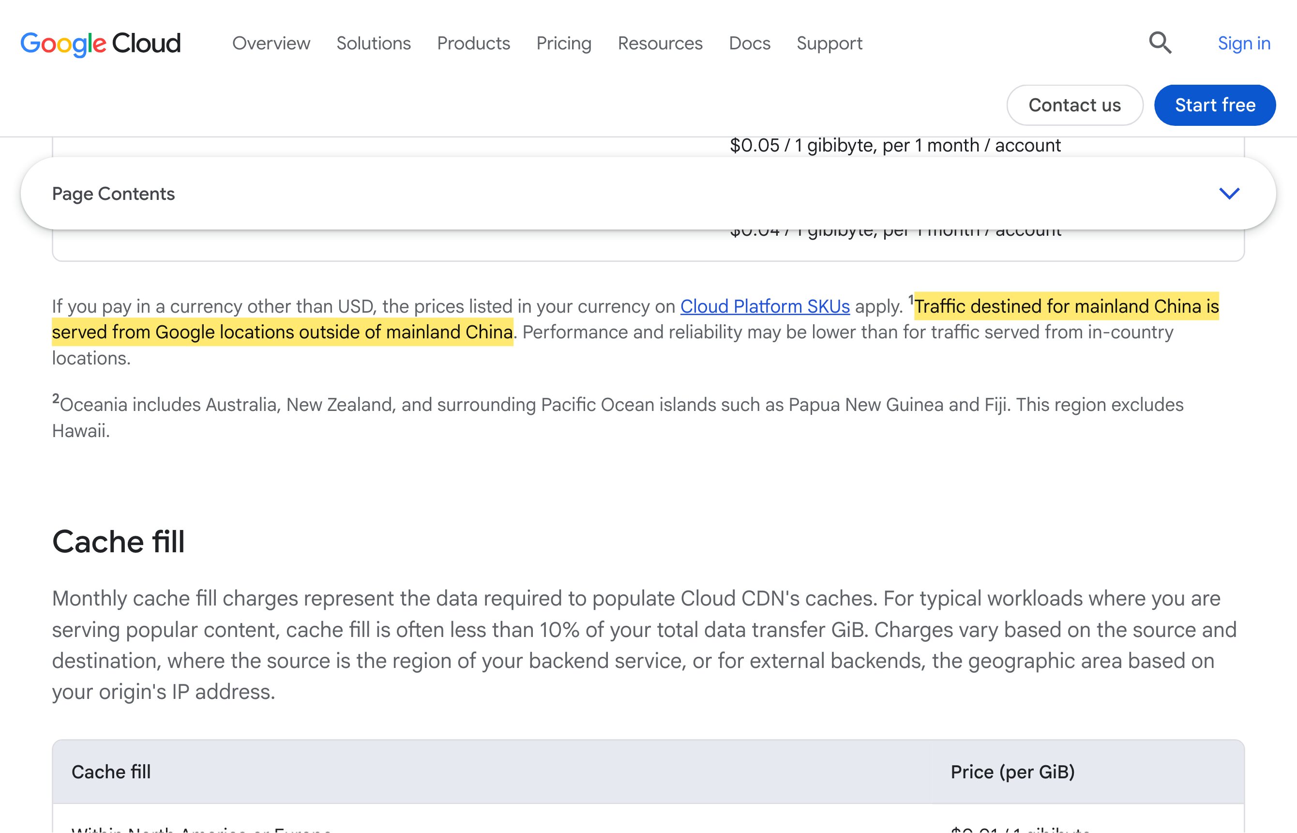
Task: Click the highlighted mainland China traffic text
Action: click(x=635, y=319)
